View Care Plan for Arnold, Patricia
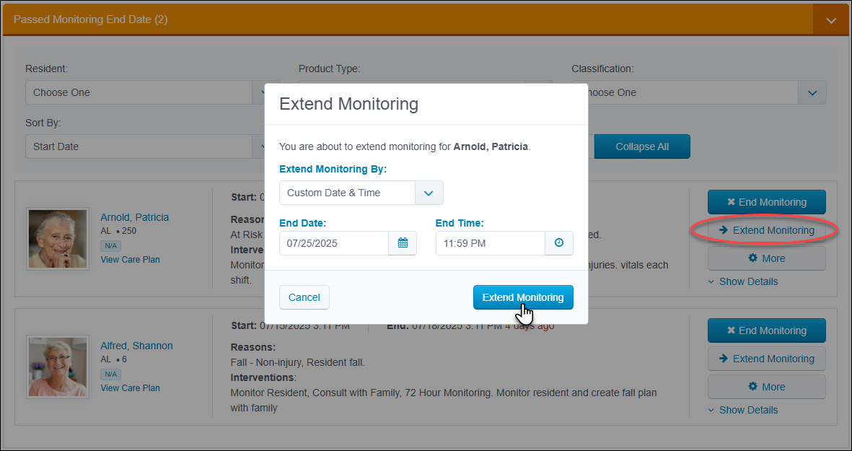852x451 pixels. [131, 259]
